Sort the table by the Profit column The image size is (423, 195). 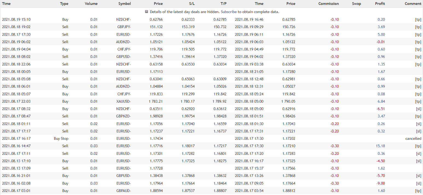pyautogui.click(x=380, y=4)
